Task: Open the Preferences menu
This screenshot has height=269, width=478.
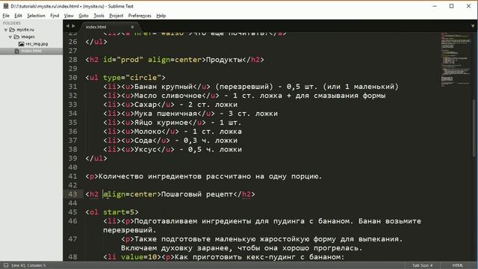Action: [x=140, y=16]
